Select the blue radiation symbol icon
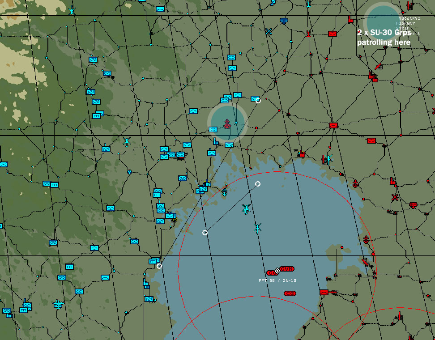The image size is (435, 340). pos(129,172)
